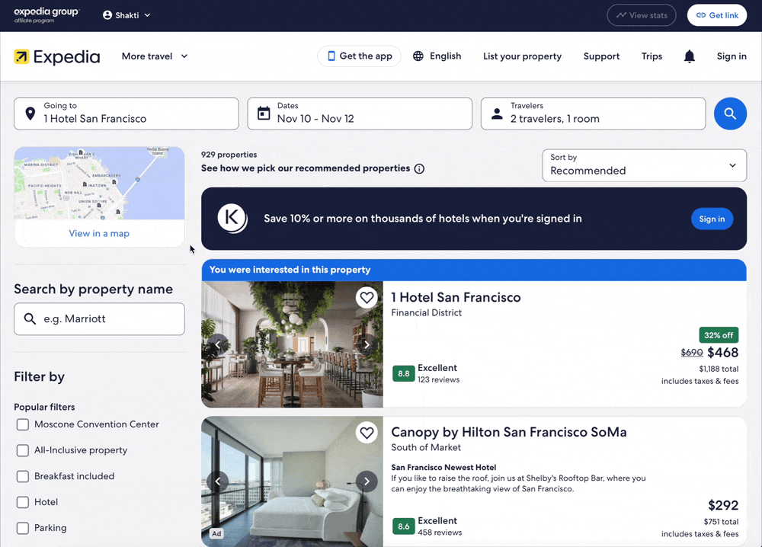Click the calendar icon in Dates
Image resolution: width=762 pixels, height=547 pixels.
click(264, 114)
